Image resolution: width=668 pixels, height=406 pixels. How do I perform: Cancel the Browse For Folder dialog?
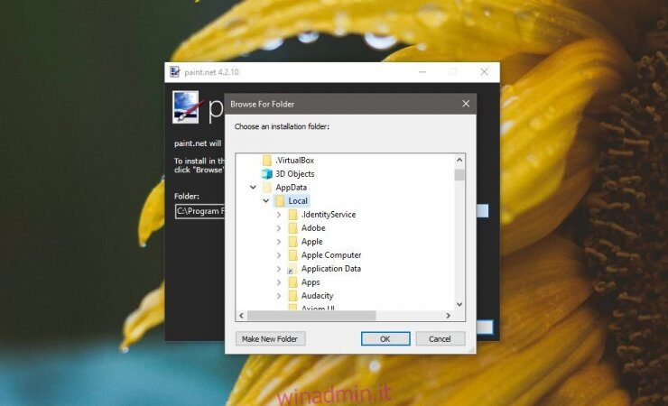(441, 338)
